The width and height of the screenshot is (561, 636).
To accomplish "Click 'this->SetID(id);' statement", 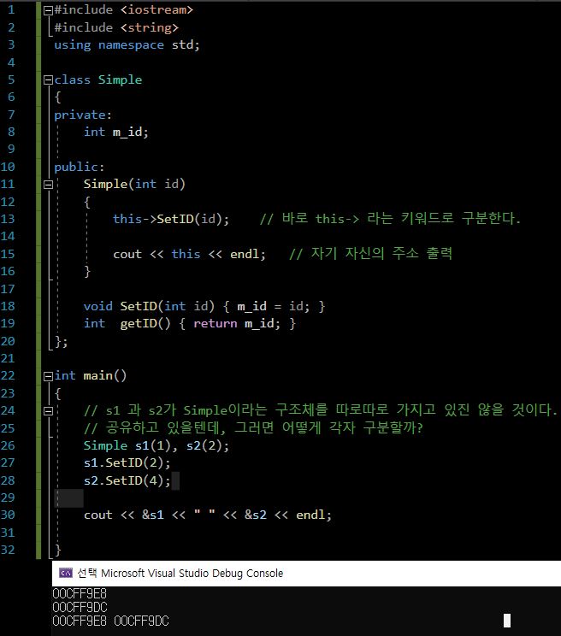I will 171,219.
